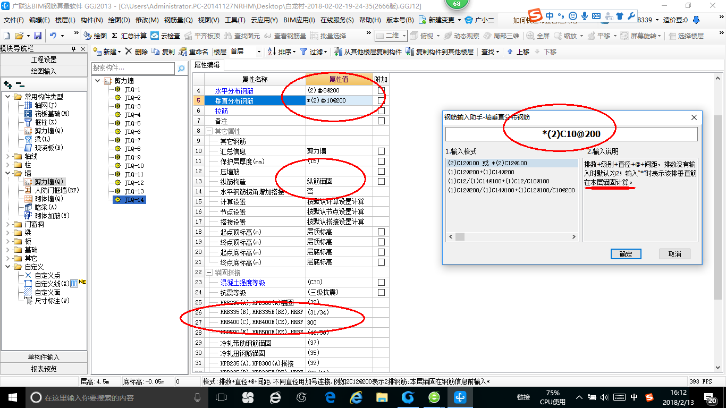Select 自定义点 custom point item

point(42,275)
